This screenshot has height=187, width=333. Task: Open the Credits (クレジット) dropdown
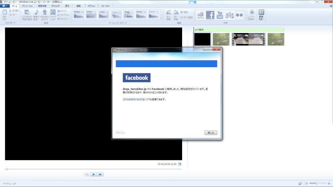click(x=63, y=19)
